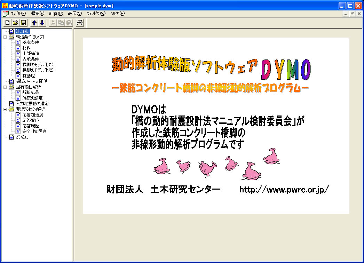Create a new file with the New icon

coord(7,23)
